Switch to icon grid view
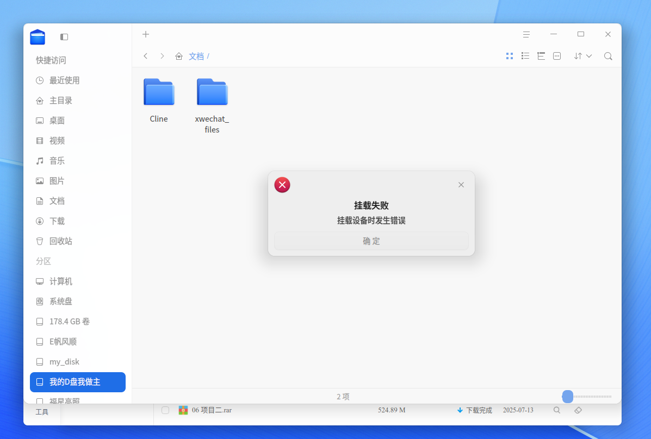 tap(510, 56)
